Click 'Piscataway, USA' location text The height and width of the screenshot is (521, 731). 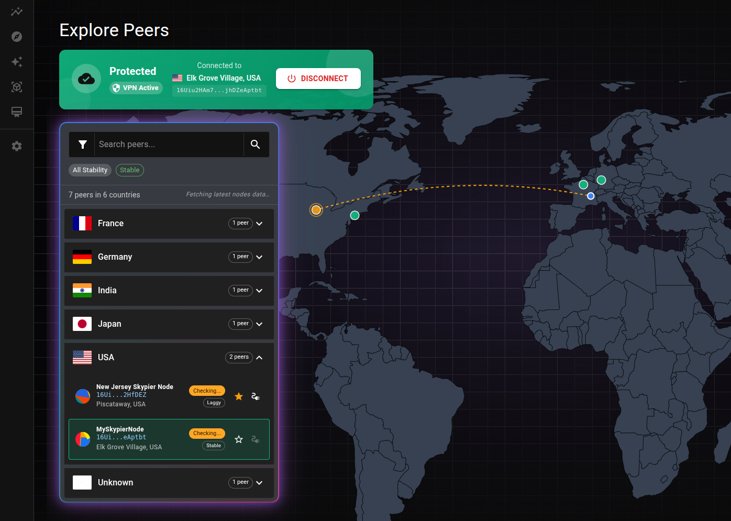[x=121, y=404]
